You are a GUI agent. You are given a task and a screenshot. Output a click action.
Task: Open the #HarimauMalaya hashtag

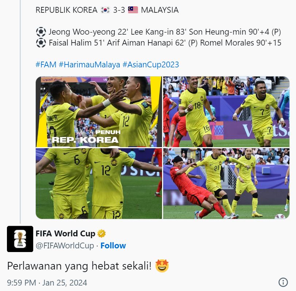pos(89,64)
